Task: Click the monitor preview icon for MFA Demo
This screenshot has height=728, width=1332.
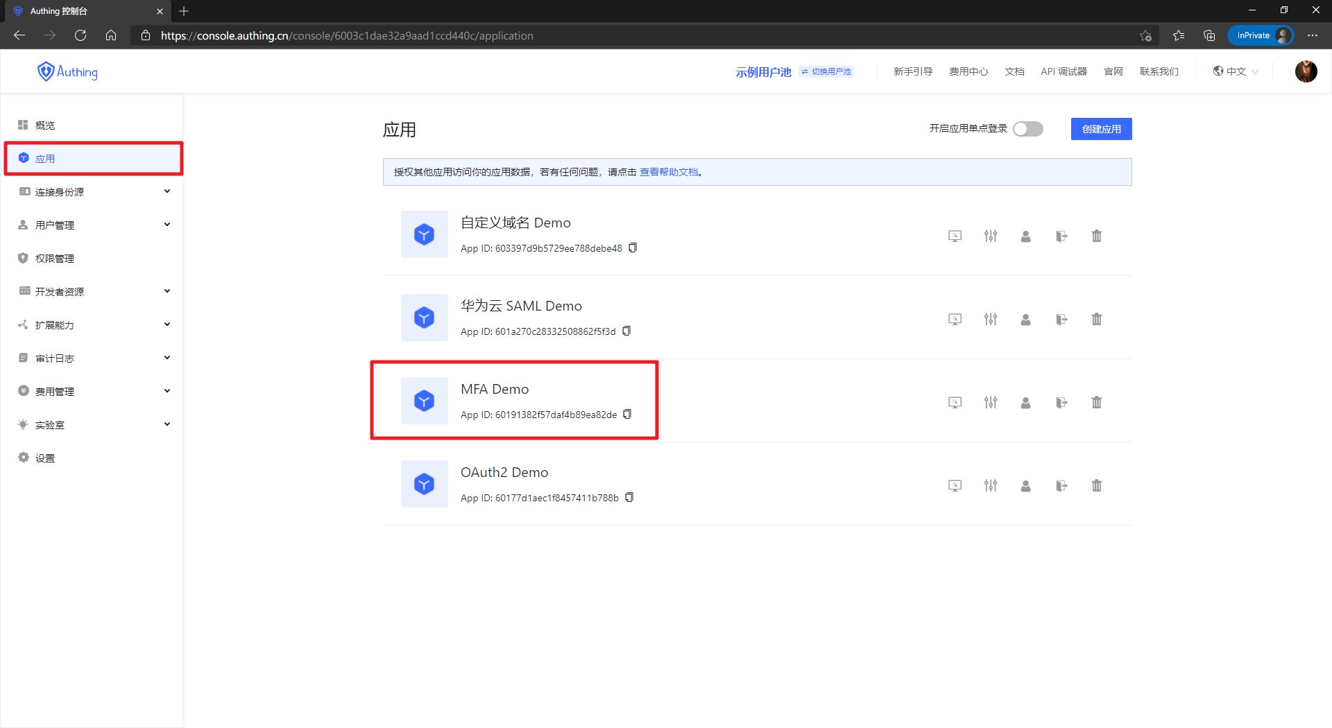Action: point(955,403)
